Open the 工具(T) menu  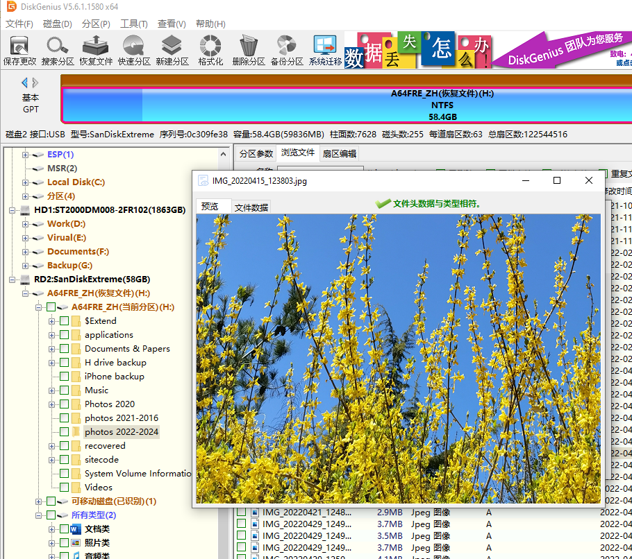pos(134,24)
